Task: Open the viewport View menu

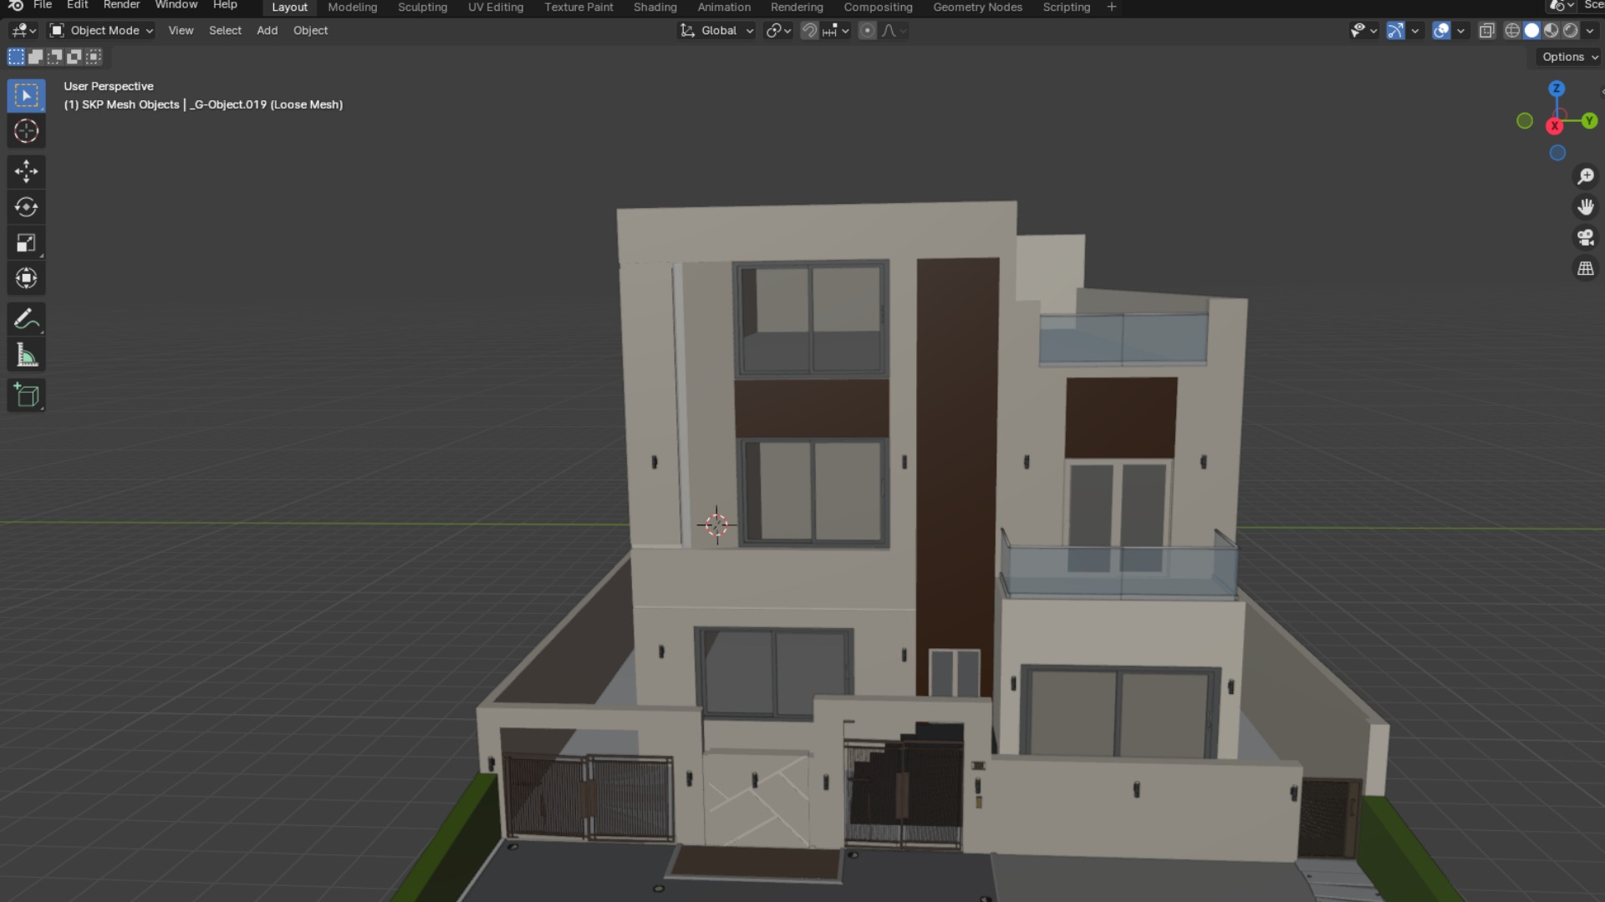Action: (x=181, y=31)
